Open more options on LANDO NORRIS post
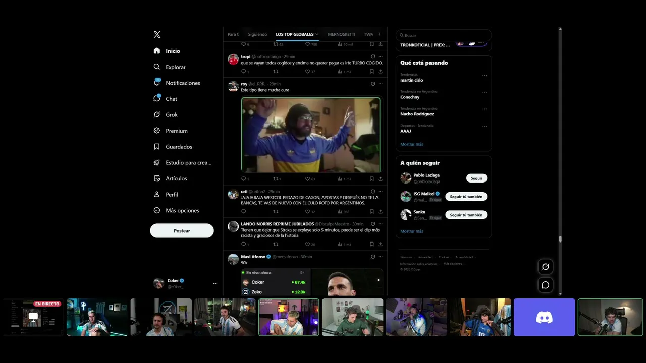 pyautogui.click(x=381, y=224)
